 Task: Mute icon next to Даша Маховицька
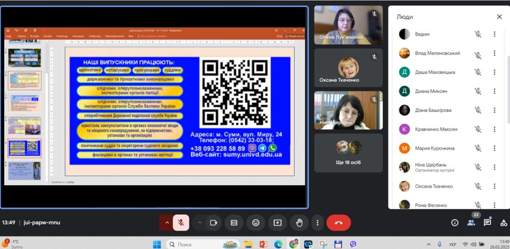click(478, 72)
